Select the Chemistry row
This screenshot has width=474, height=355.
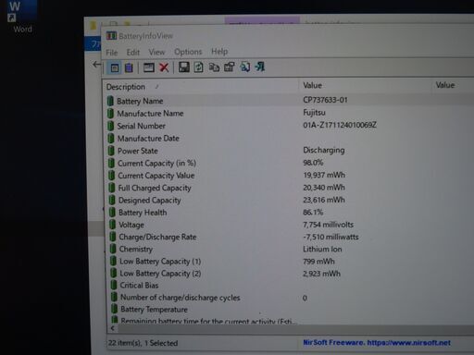point(289,249)
